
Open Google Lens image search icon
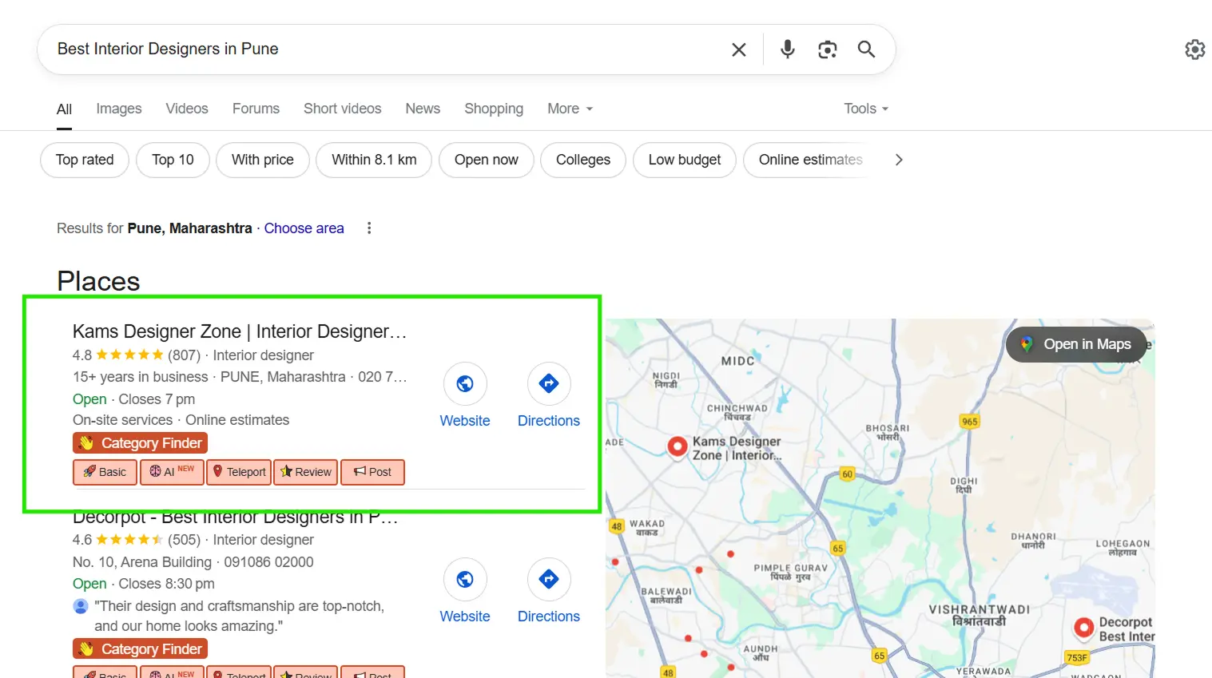[828, 50]
